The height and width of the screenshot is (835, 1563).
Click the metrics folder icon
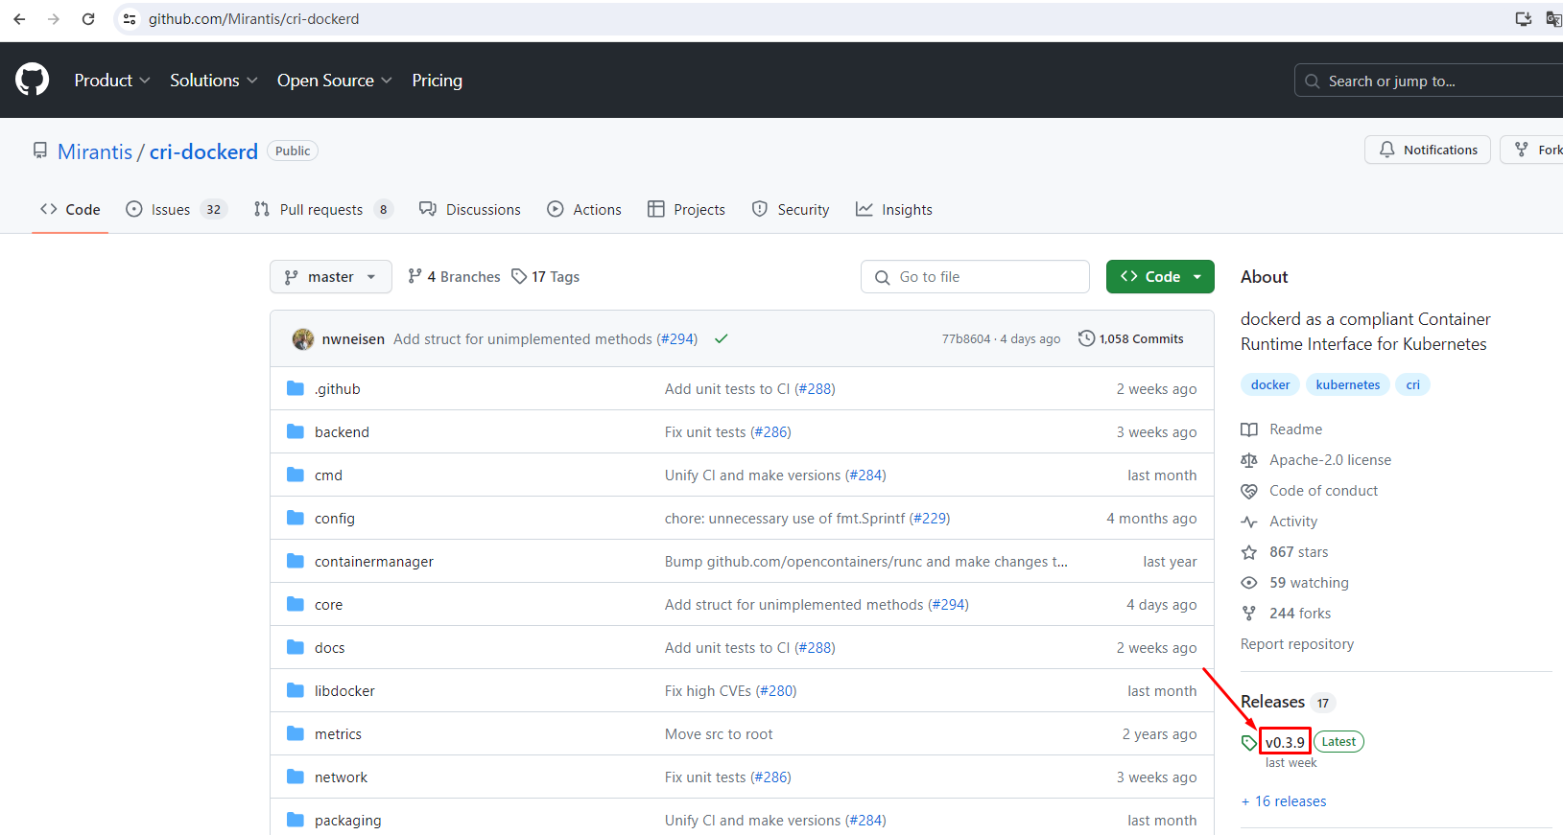(296, 733)
